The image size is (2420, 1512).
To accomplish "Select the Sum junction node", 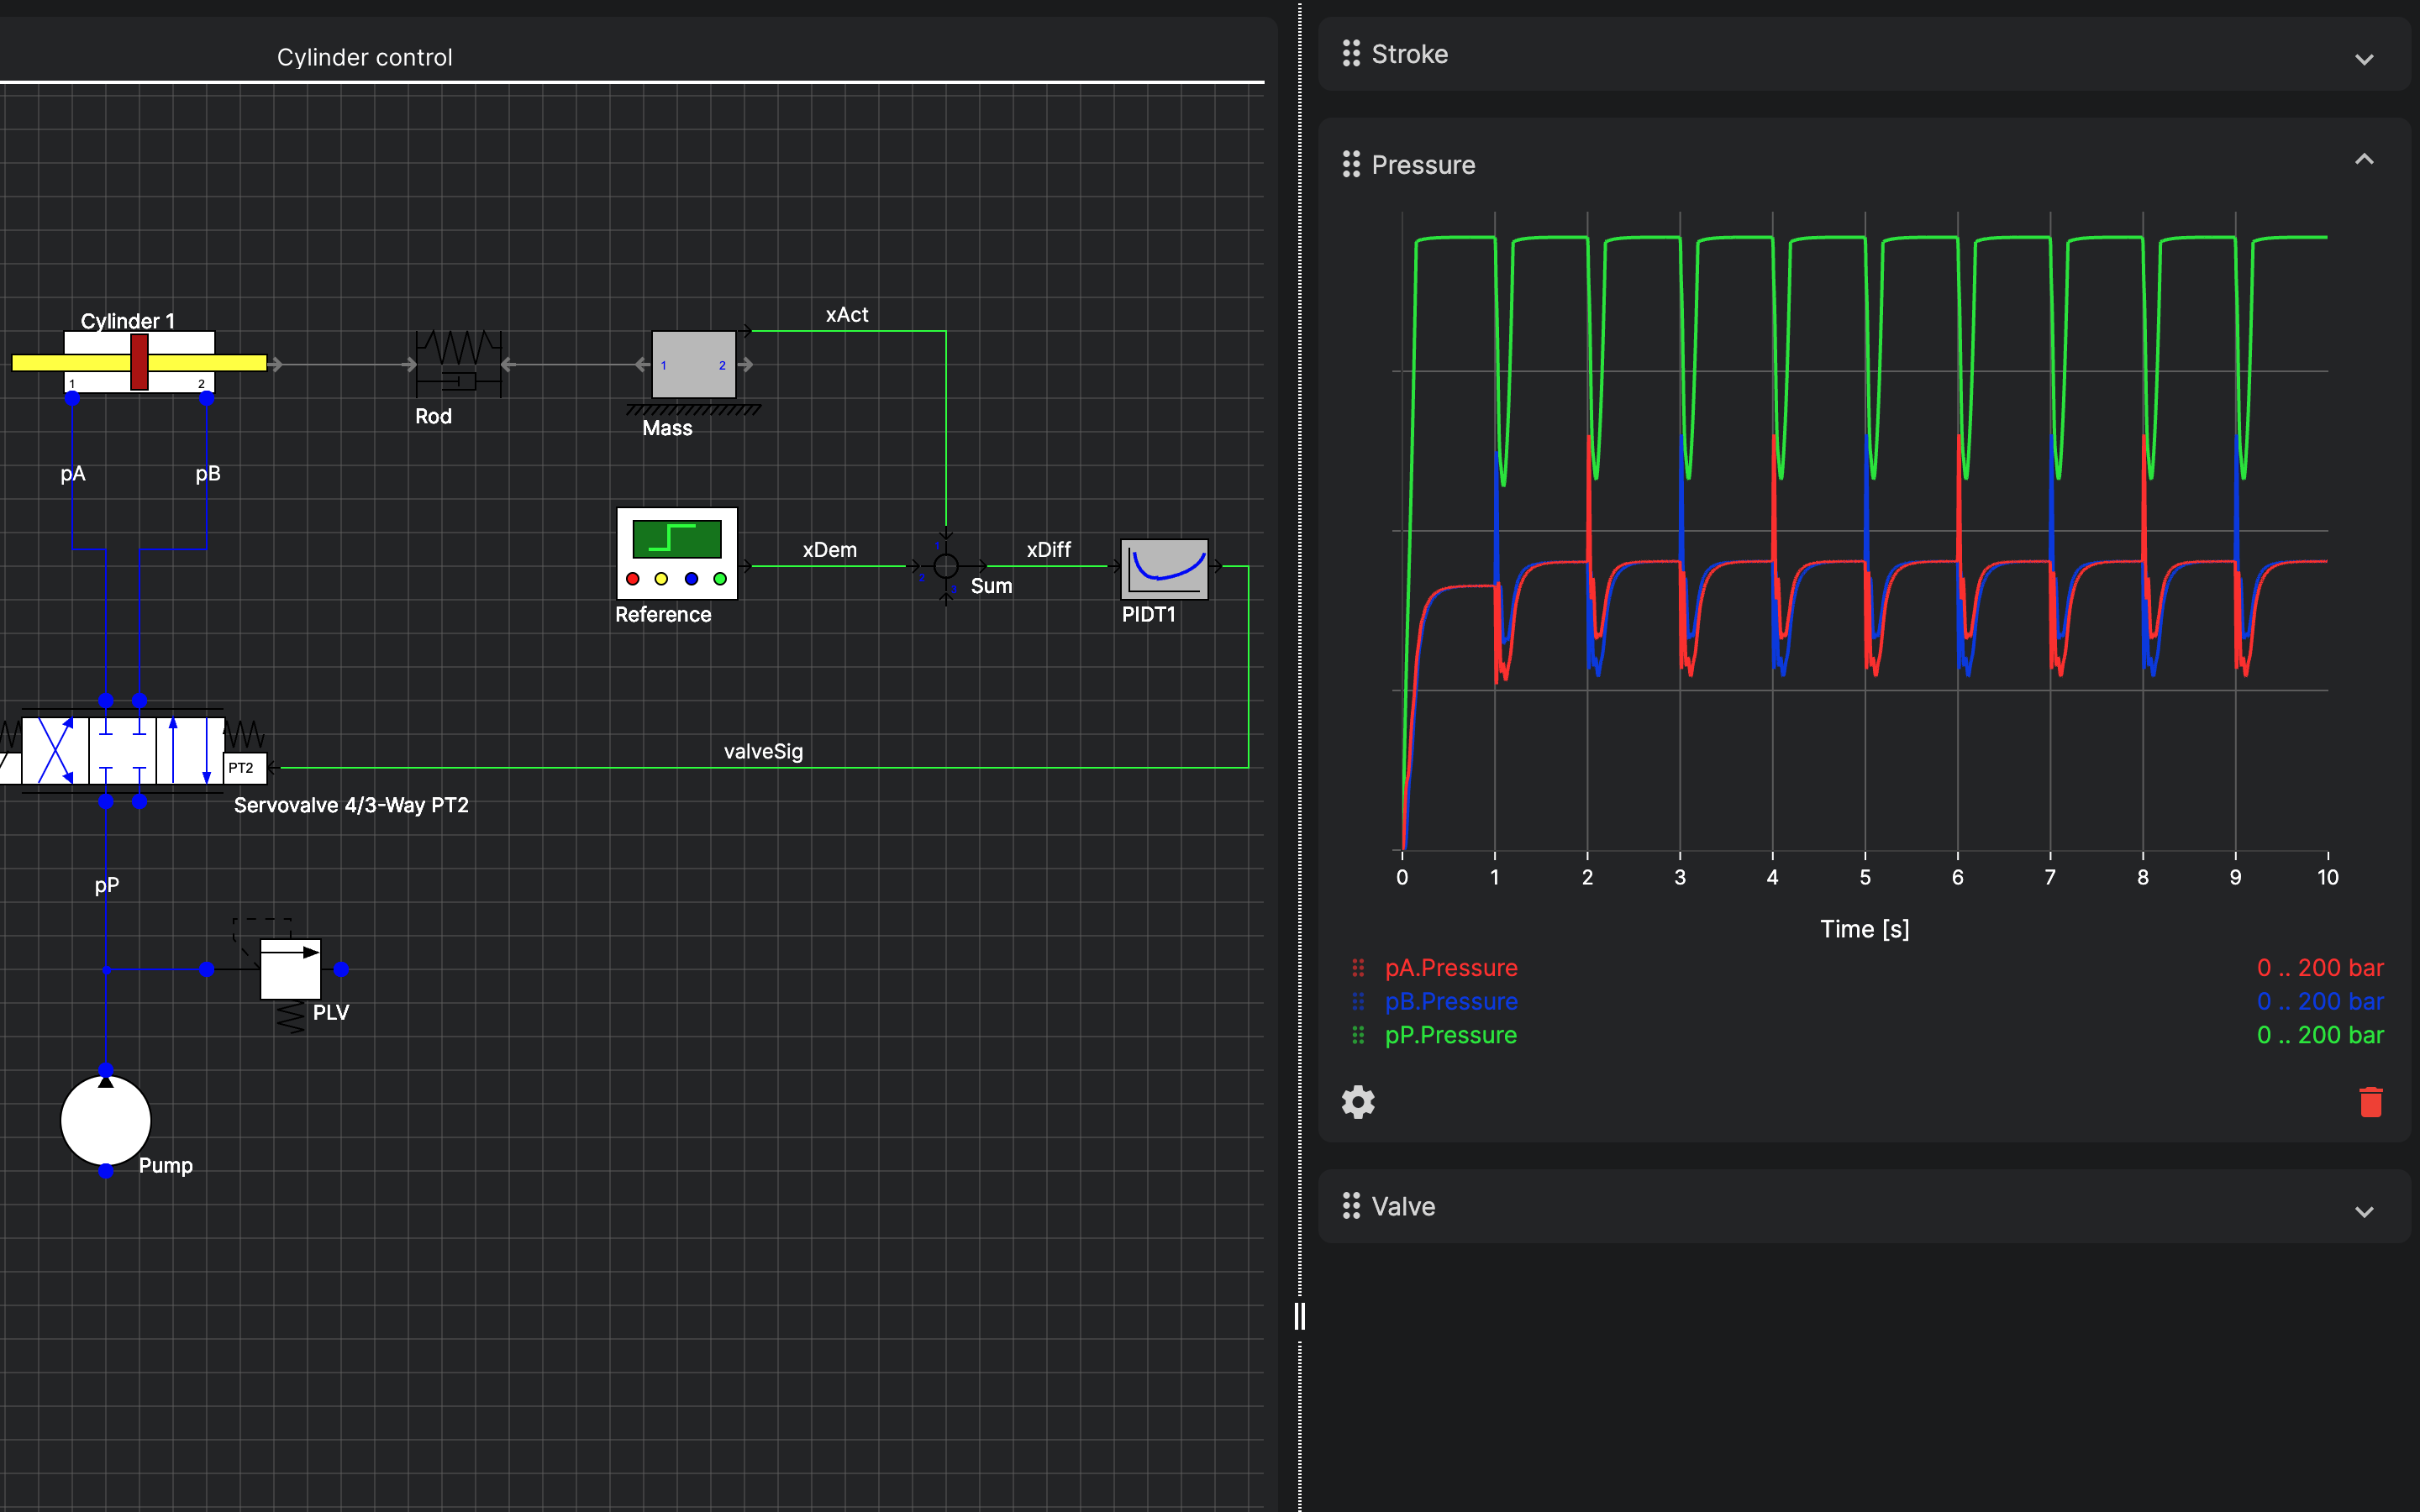I will tap(945, 567).
